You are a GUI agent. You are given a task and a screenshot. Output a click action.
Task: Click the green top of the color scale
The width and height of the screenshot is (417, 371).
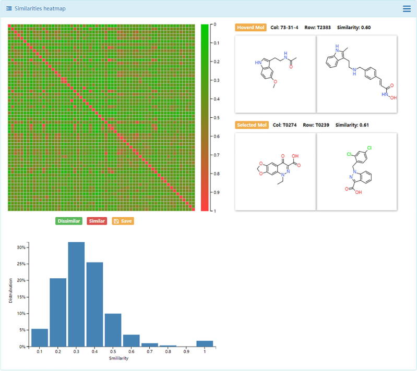[x=205, y=27]
